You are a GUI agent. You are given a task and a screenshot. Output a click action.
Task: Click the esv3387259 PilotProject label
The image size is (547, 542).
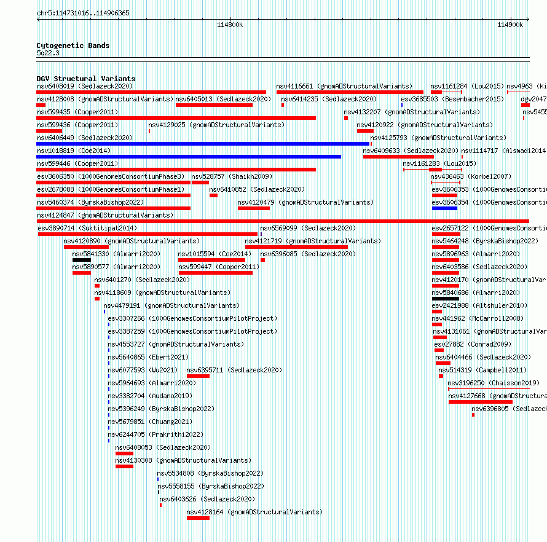[x=192, y=331]
